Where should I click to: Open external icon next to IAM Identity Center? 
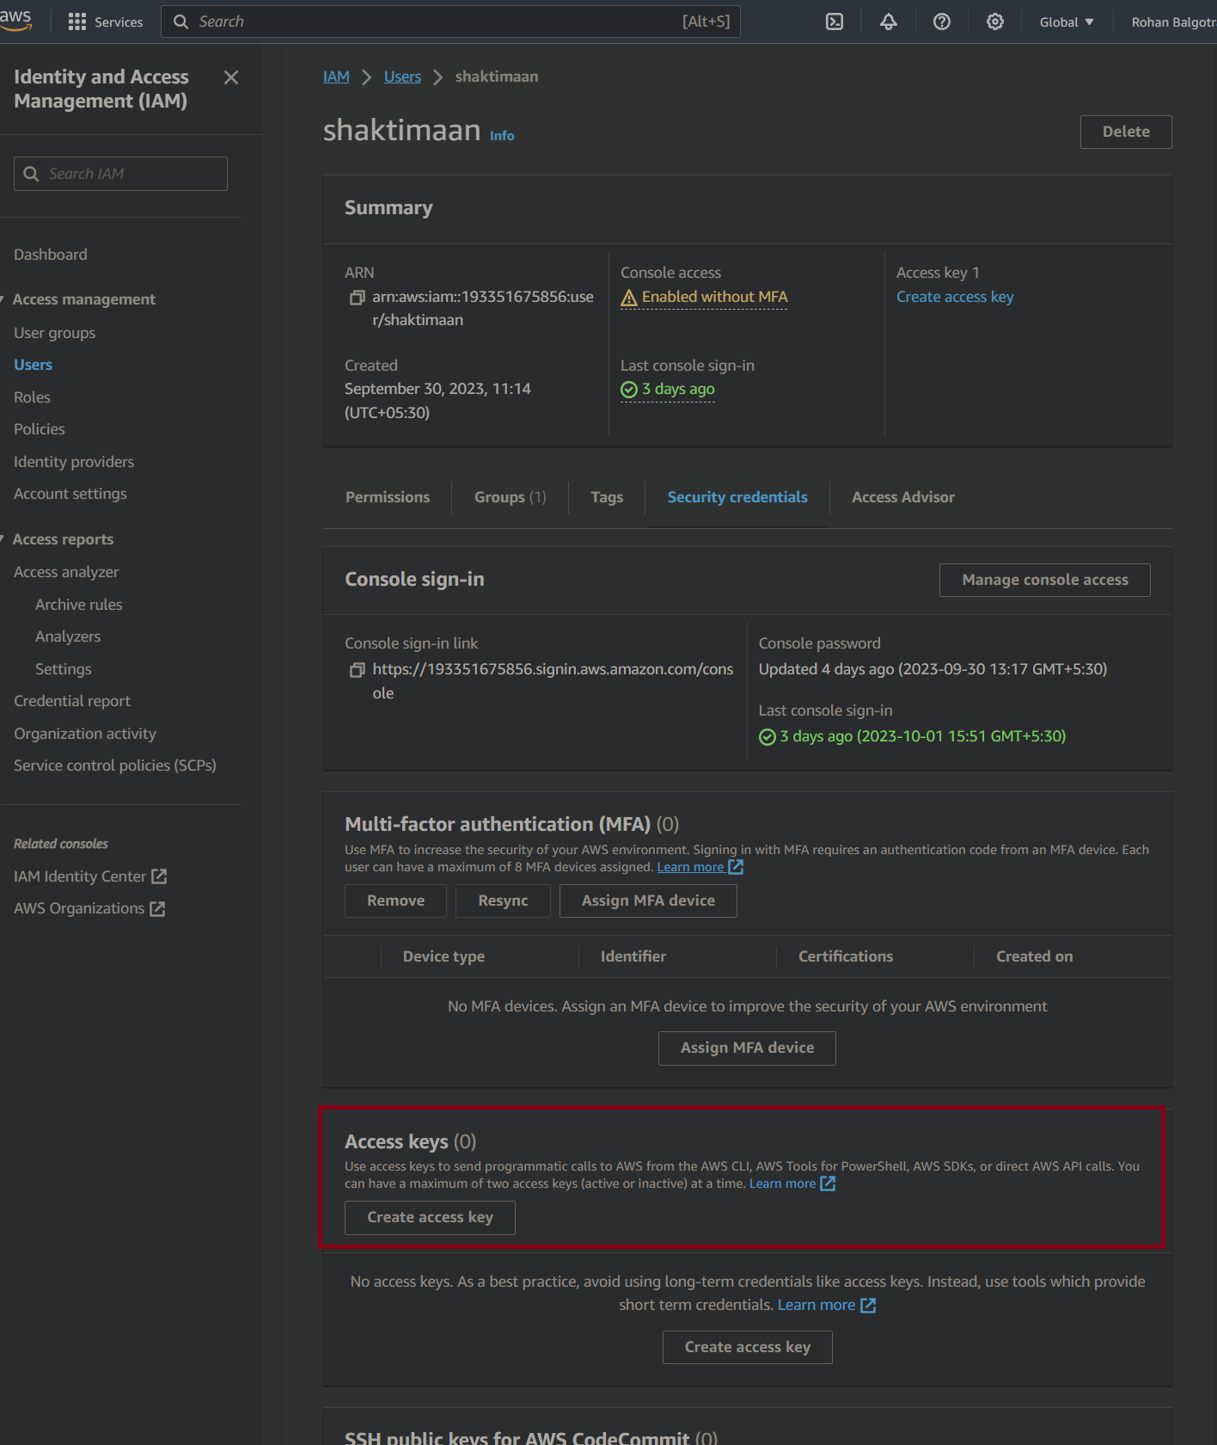tap(159, 876)
